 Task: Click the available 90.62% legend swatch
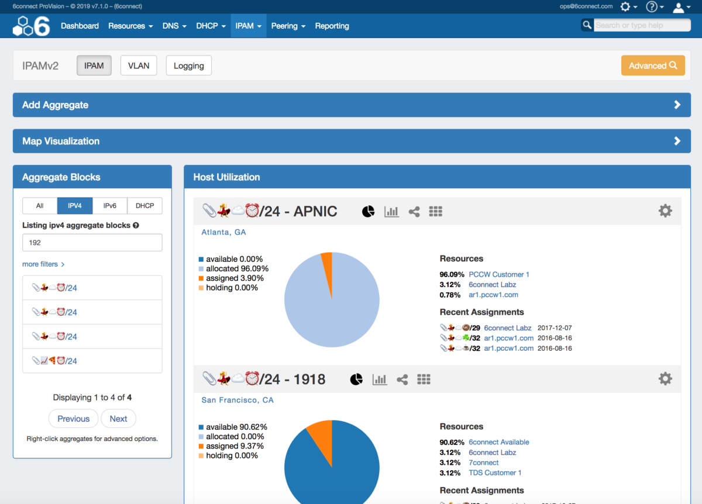click(201, 427)
